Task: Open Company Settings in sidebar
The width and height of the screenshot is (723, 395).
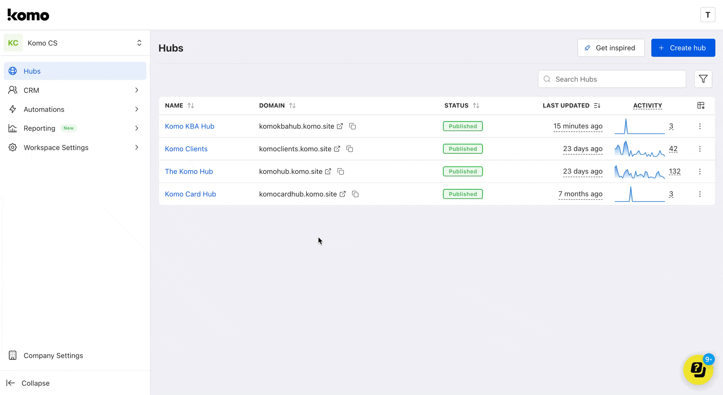Action: pos(53,356)
